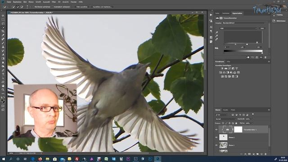Click the midtone gamma value field
Image resolution: width=288 pixels, height=162 pixels.
coord(242,47)
